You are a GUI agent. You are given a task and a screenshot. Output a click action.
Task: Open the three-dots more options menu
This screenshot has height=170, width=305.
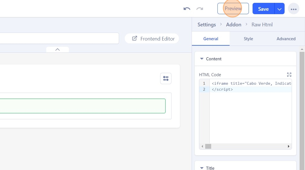pos(294,9)
